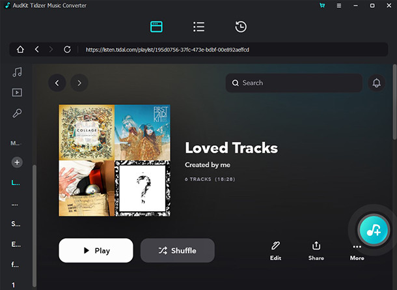Select the '---' sidebar item
Image resolution: width=397 pixels, height=290 pixels.
pos(15,205)
